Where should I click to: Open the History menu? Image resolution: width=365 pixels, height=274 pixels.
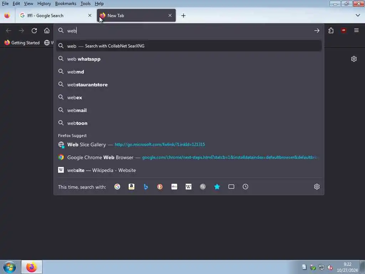pos(44,4)
